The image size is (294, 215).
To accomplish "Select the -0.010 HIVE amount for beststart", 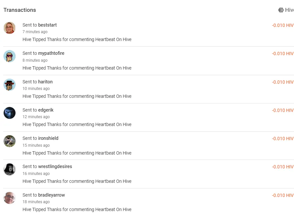I will pos(283,25).
